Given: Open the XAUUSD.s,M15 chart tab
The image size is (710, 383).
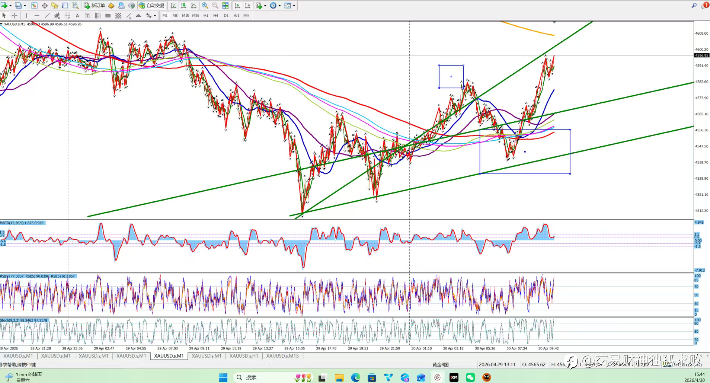Looking at the screenshot, I should (282, 356).
